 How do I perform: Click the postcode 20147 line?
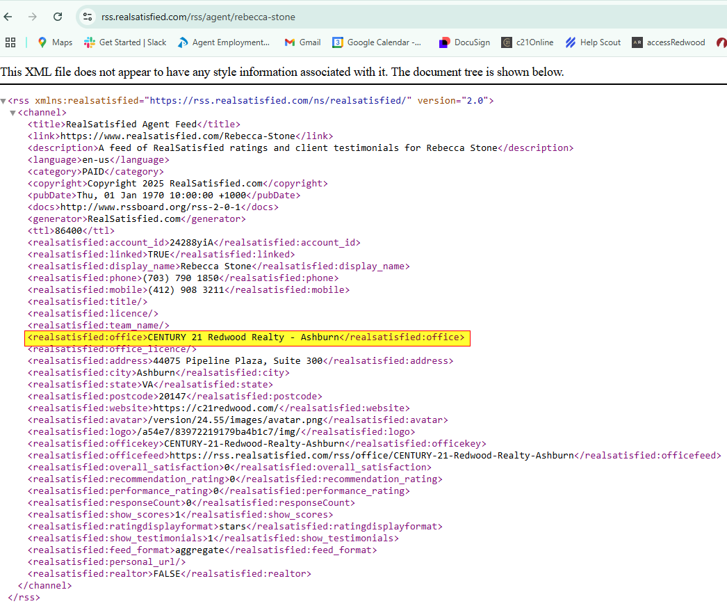(174, 397)
